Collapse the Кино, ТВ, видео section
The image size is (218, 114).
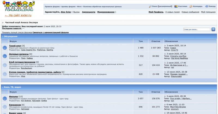tap(2, 87)
